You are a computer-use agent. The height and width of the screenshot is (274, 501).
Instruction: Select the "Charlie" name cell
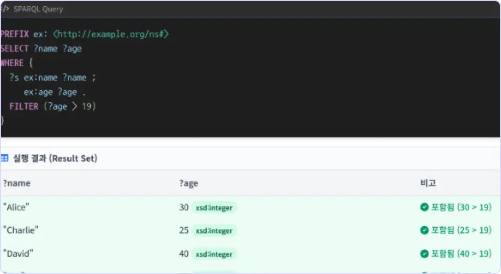(21, 230)
